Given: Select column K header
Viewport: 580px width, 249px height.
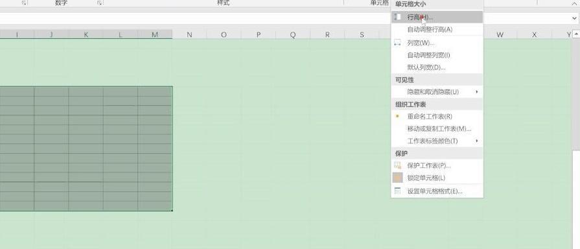Looking at the screenshot, I should tap(86, 35).
